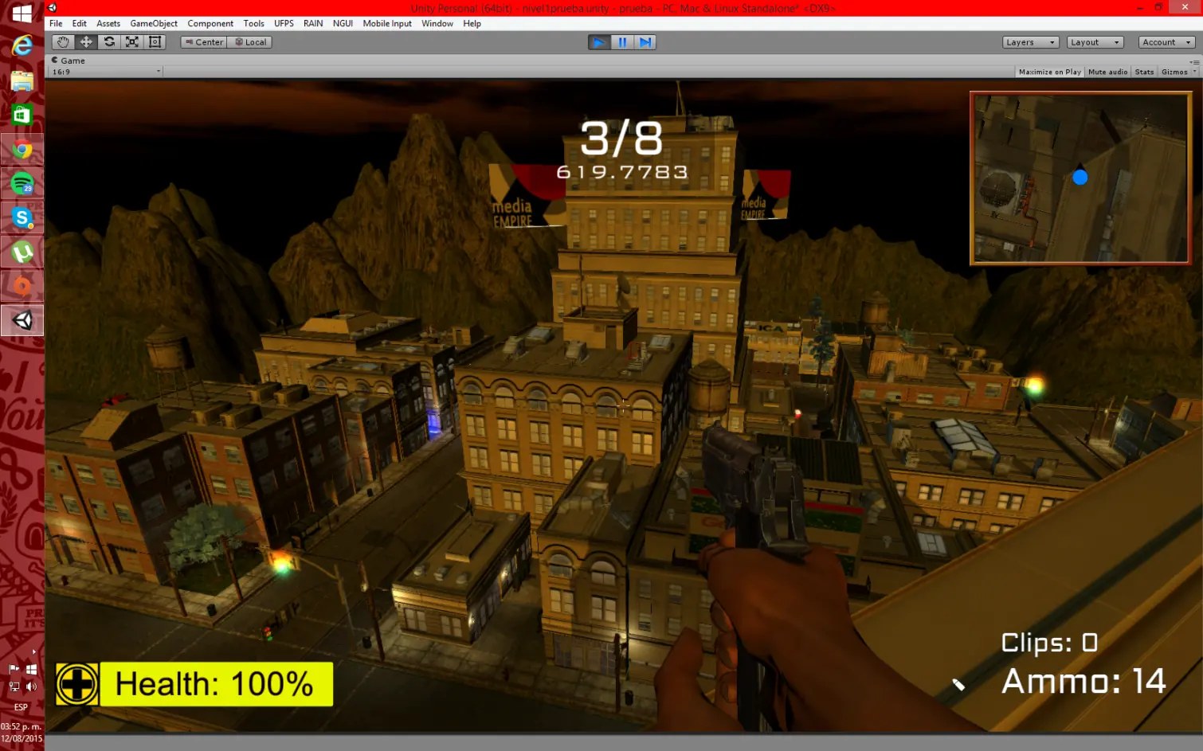
Task: Open the Account dropdown
Action: click(x=1166, y=42)
